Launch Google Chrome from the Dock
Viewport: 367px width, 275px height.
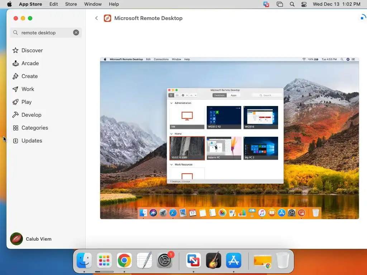[124, 260]
